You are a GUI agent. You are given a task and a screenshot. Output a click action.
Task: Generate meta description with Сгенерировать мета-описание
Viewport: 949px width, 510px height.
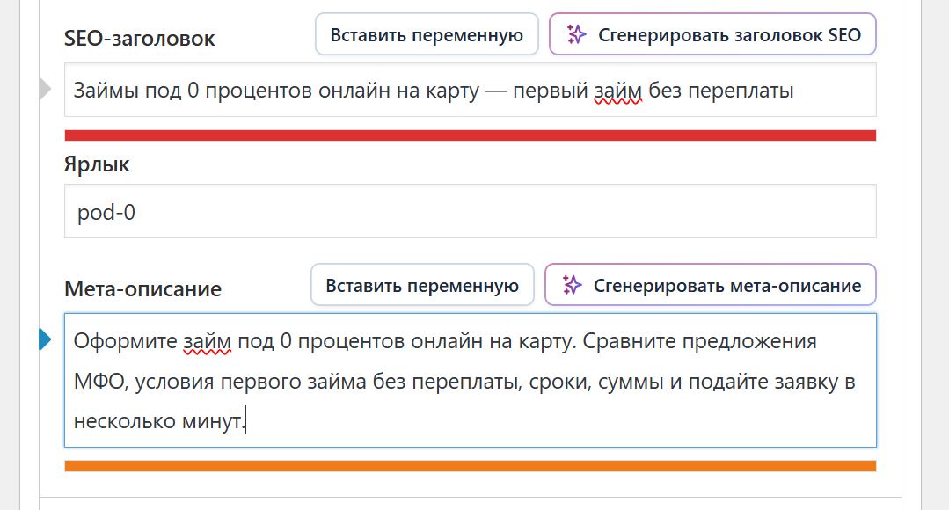coord(711,285)
